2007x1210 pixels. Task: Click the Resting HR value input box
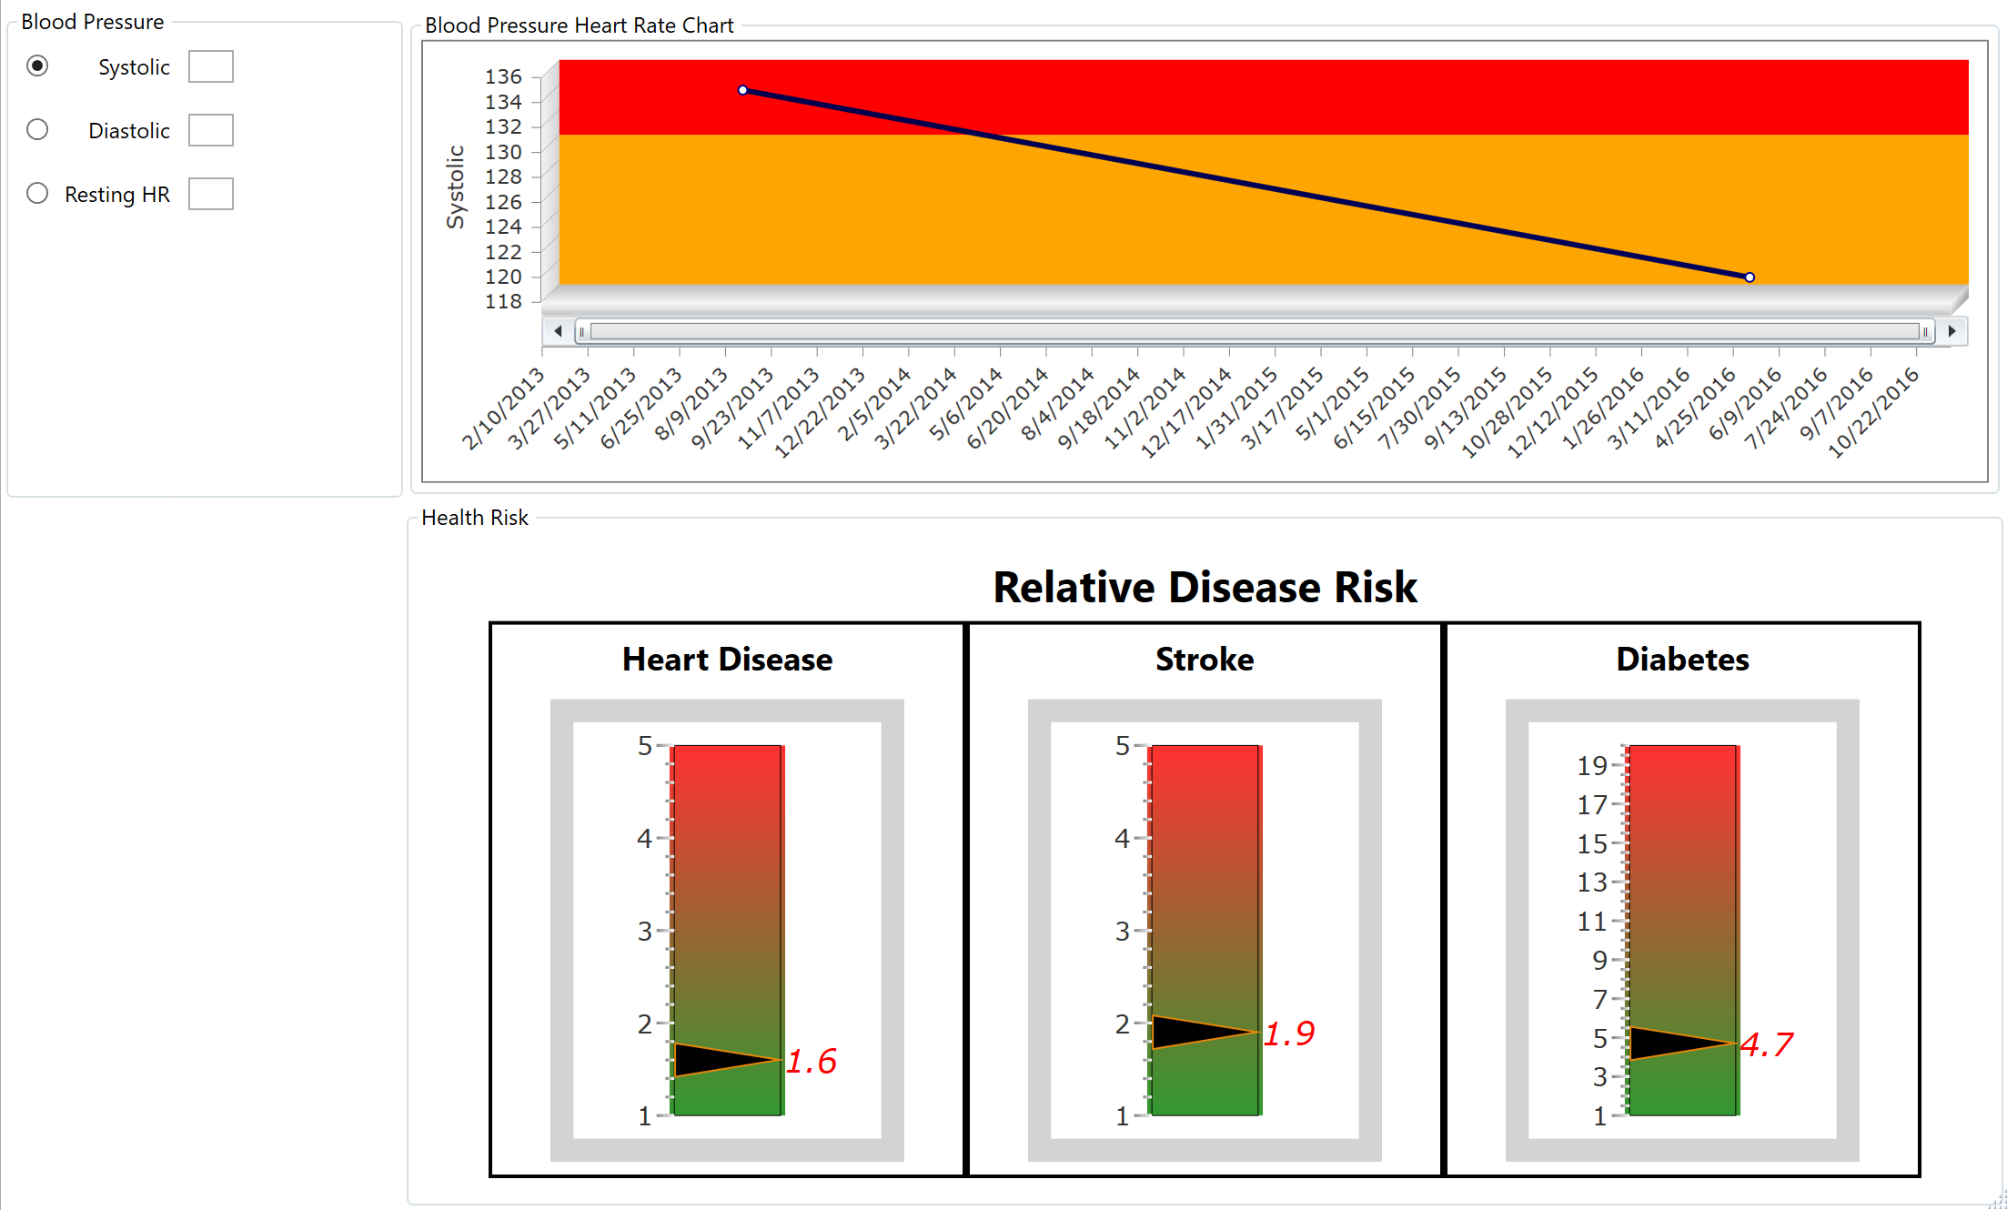tap(210, 194)
